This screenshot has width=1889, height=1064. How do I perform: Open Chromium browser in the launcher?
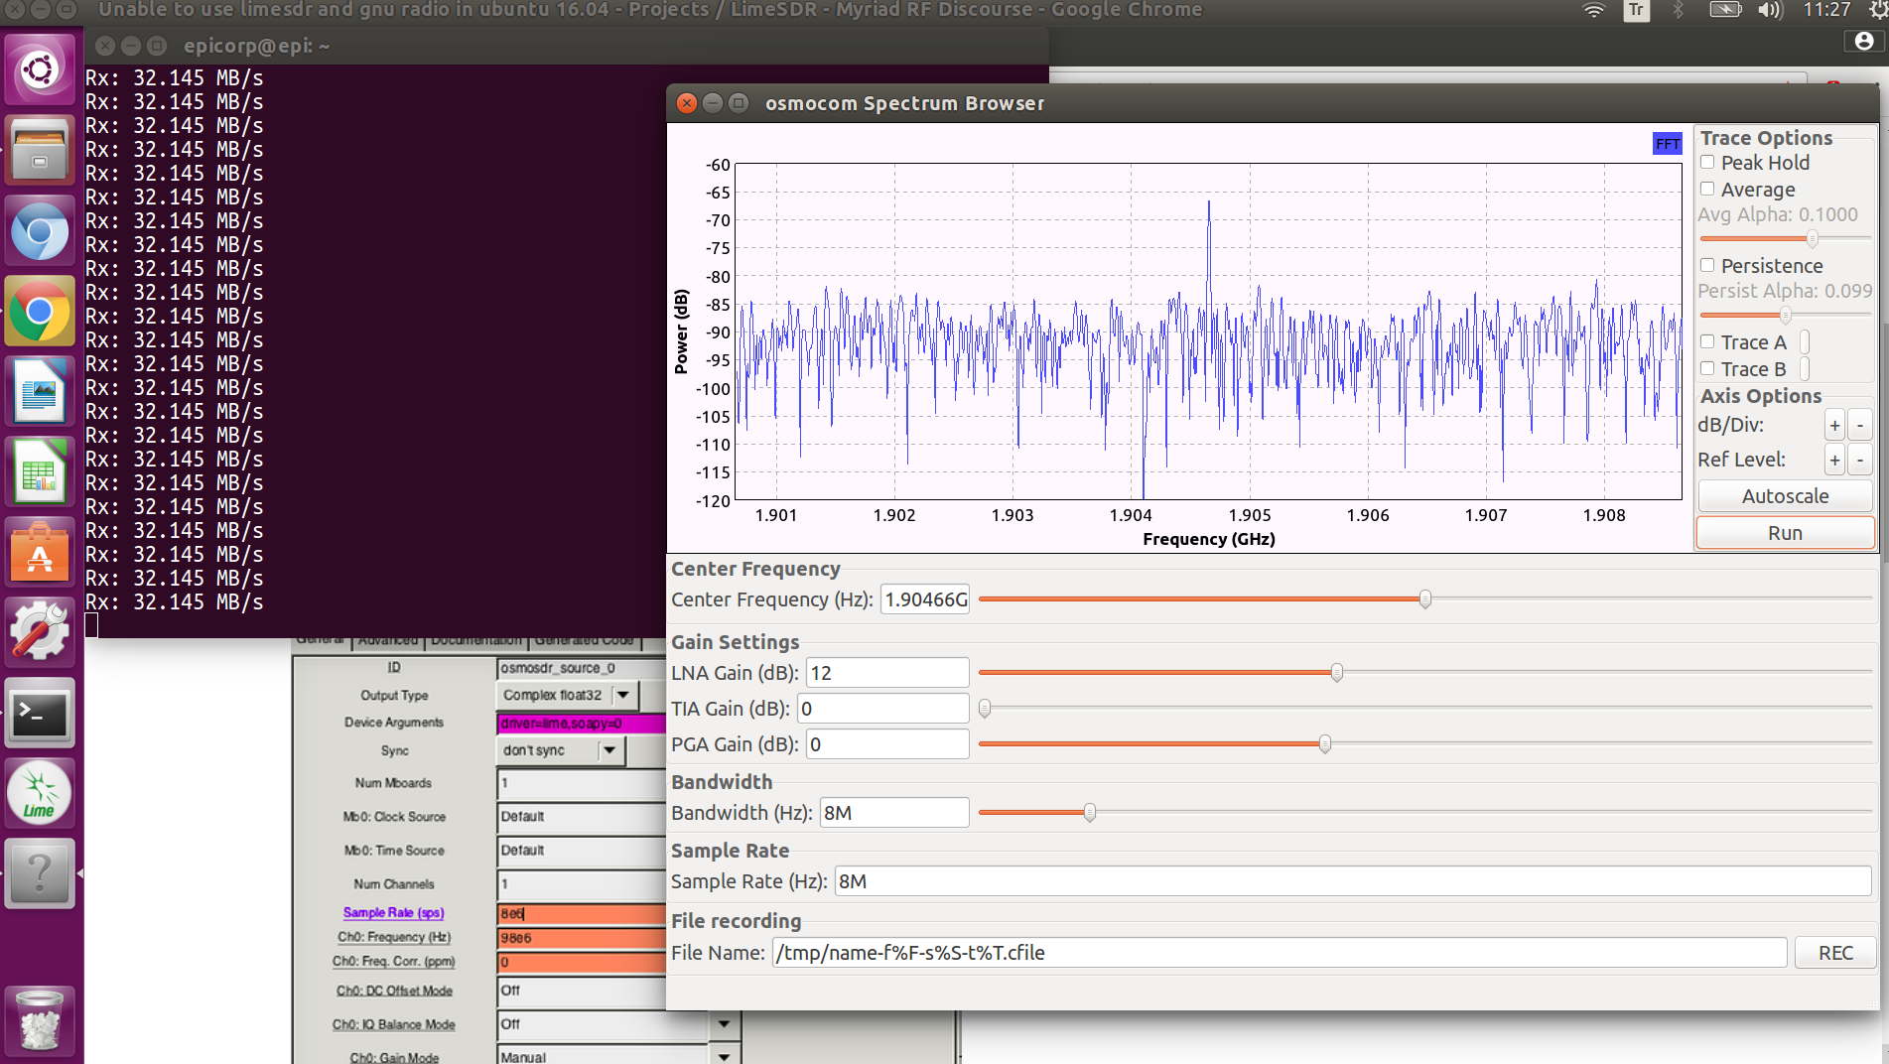coord(40,231)
